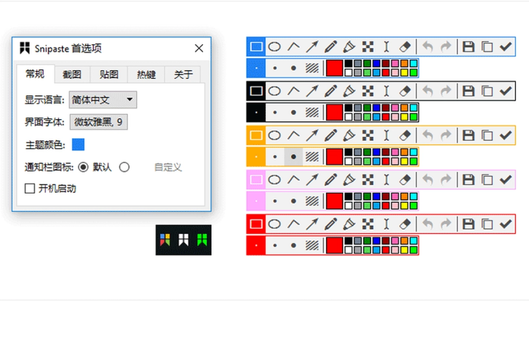The width and height of the screenshot is (529, 353).
Task: Click the copy icon on the red toolbar
Action: click(487, 224)
